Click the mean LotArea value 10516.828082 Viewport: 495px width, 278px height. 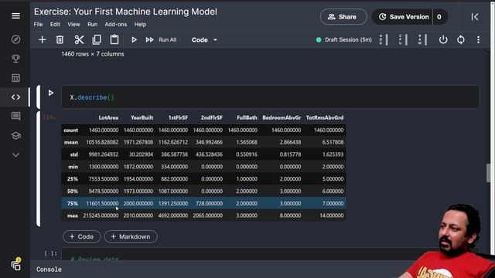click(x=102, y=142)
